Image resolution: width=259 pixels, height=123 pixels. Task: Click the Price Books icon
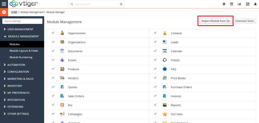coord(165,78)
